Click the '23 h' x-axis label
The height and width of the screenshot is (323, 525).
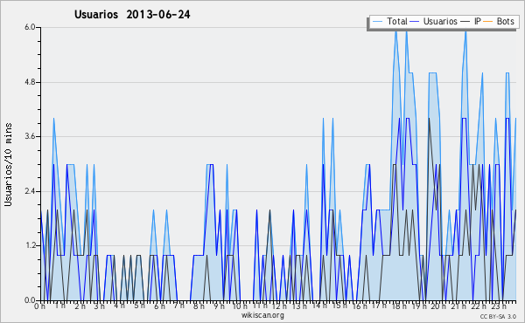pos(498,306)
